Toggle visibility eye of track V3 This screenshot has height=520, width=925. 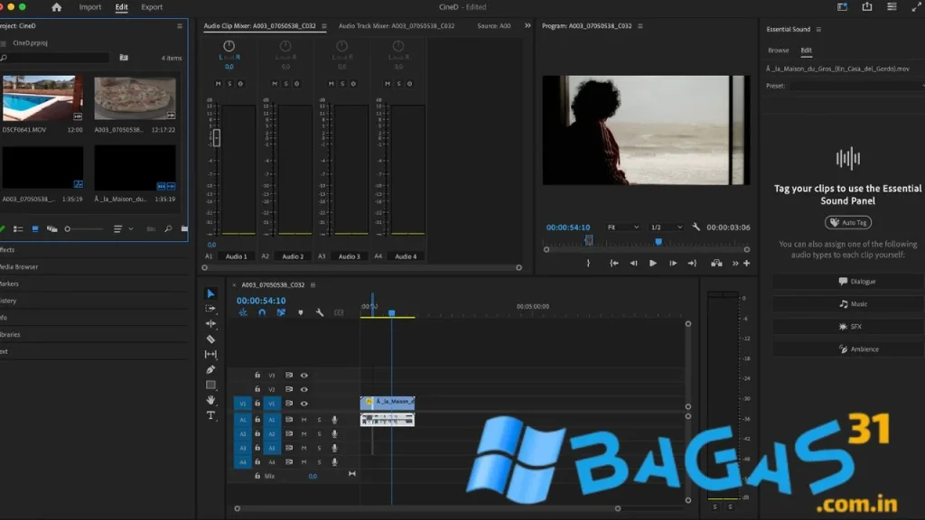(x=304, y=375)
